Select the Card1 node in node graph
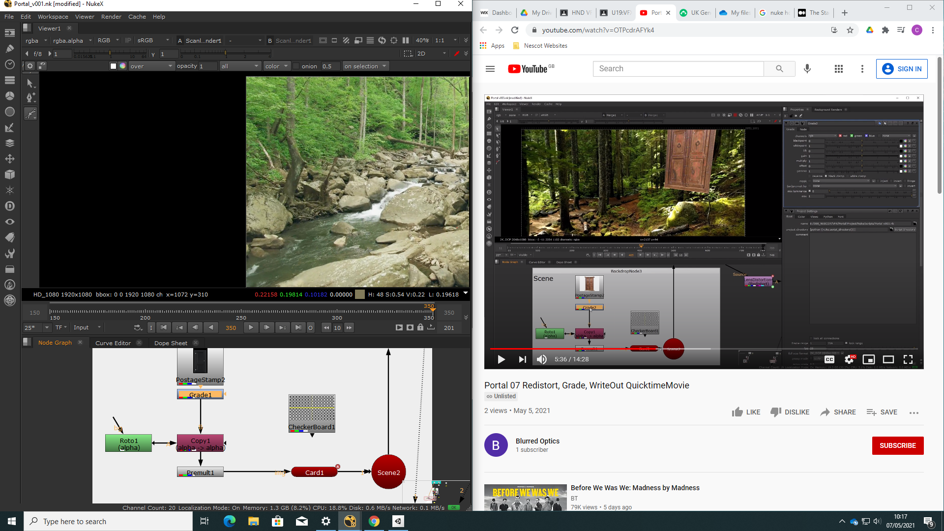This screenshot has height=531, width=944. pyautogui.click(x=314, y=472)
